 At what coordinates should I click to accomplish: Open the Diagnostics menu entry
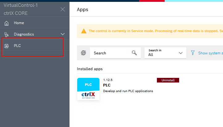coord(35,34)
